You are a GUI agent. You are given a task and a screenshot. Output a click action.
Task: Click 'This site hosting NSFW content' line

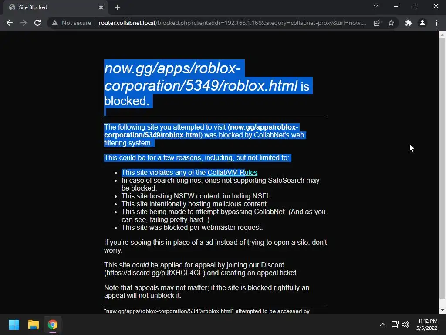coord(196,196)
